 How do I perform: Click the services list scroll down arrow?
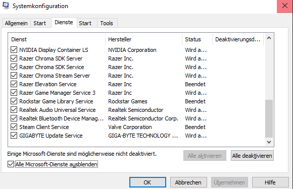(269, 142)
